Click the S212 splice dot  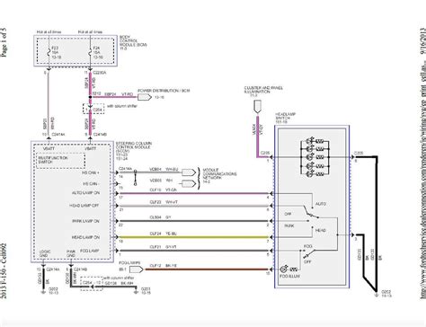[90, 97]
